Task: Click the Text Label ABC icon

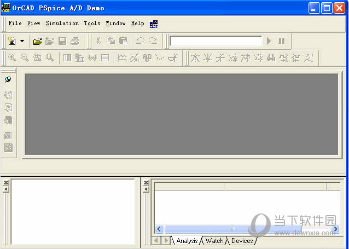Action: click(147, 58)
